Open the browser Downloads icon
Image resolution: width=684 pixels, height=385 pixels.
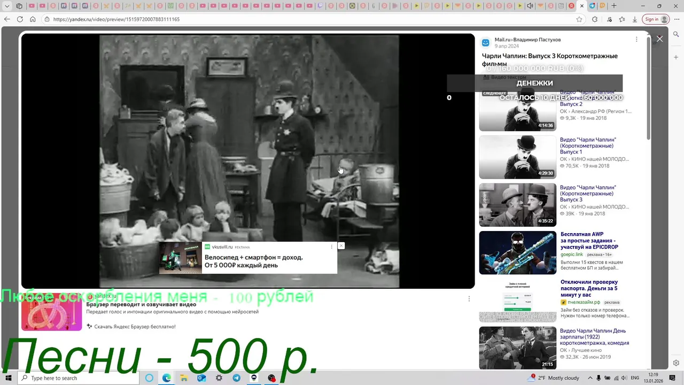(635, 19)
